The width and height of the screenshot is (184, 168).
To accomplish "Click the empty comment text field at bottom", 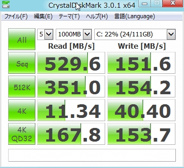I will (x=92, y=155).
